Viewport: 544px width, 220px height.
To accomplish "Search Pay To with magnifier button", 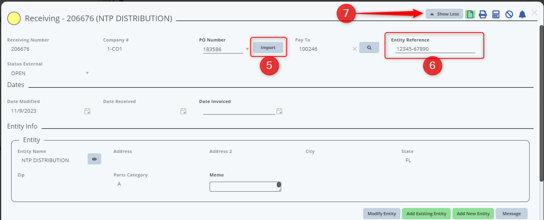I will tap(369, 48).
